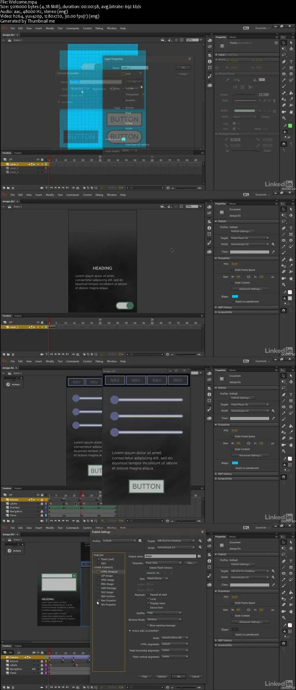Open Flash Player 26 target dropdown, 00:00:30 frame
296x690 pixels.
[250, 238]
